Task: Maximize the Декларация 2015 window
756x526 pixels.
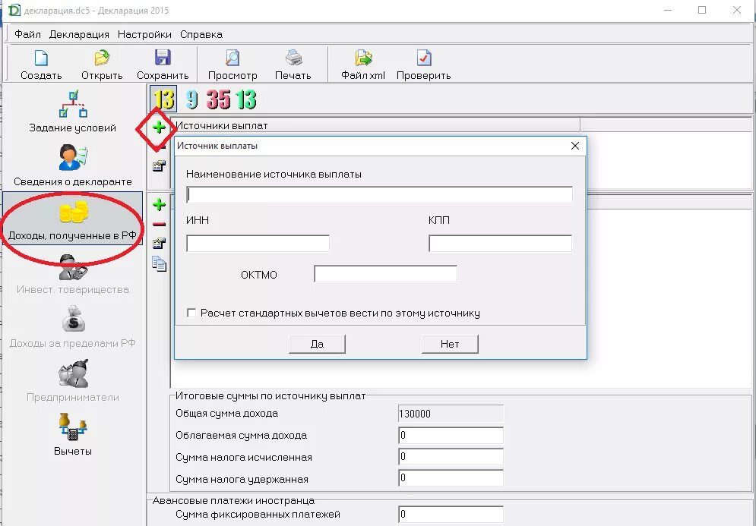Action: (702, 10)
